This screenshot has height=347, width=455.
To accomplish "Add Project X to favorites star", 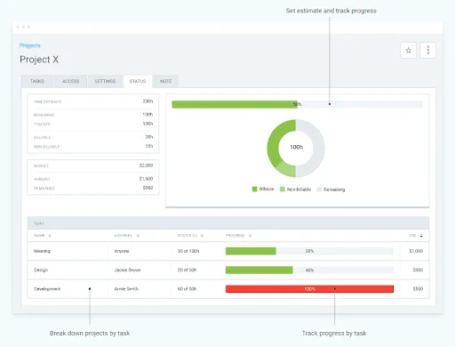I will 408,51.
